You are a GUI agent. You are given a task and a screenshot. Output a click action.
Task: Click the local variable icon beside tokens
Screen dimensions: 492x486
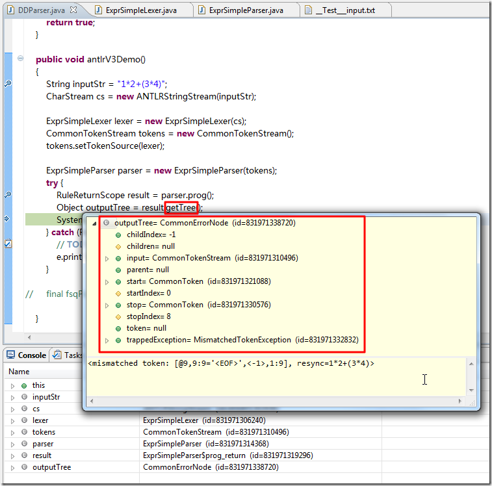tap(24, 431)
